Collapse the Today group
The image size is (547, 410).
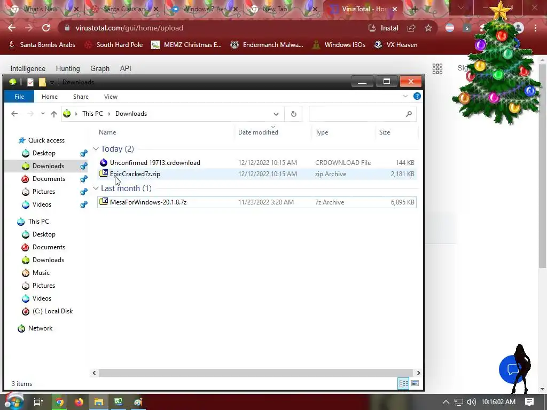click(96, 149)
